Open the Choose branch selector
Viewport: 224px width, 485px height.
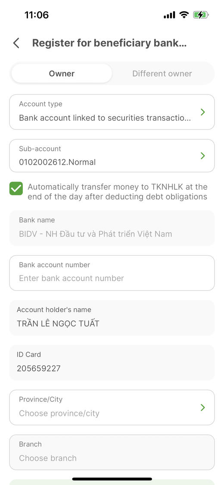(x=112, y=452)
